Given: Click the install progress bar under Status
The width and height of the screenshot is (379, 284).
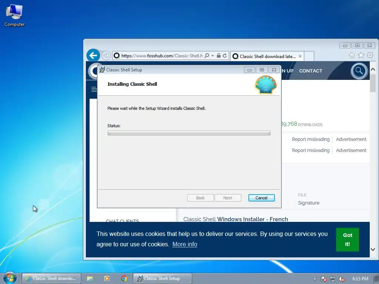Looking at the screenshot, I should tap(189, 133).
